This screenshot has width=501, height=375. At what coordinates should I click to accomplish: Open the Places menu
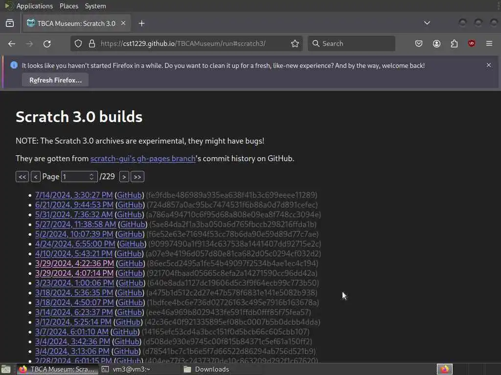69,6
